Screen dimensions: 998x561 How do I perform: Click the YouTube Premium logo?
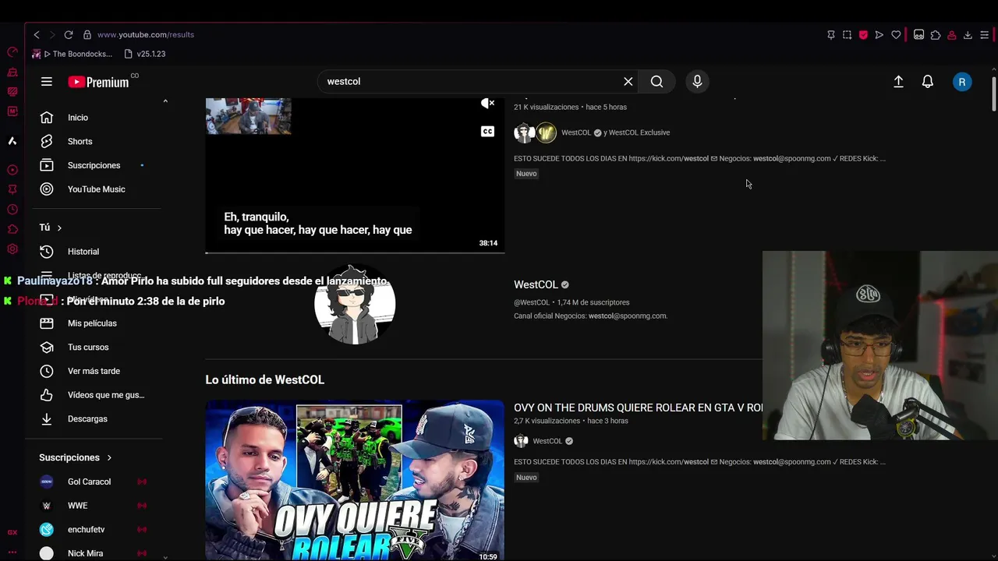coord(98,82)
